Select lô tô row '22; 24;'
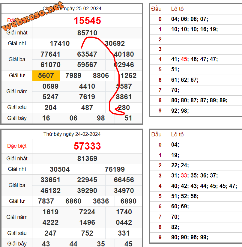This screenshot has width=242, height=247. pos(180,165)
